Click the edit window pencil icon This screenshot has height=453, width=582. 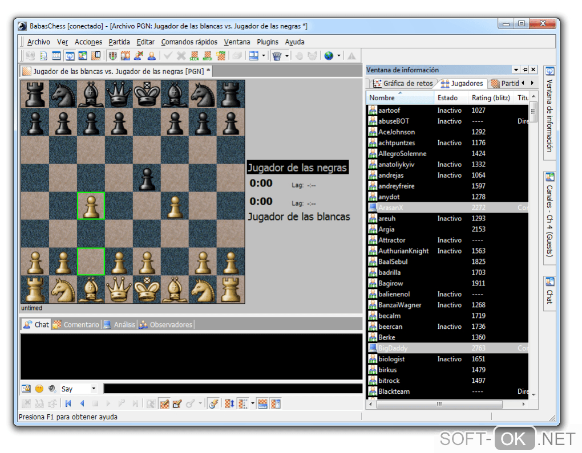click(x=177, y=403)
